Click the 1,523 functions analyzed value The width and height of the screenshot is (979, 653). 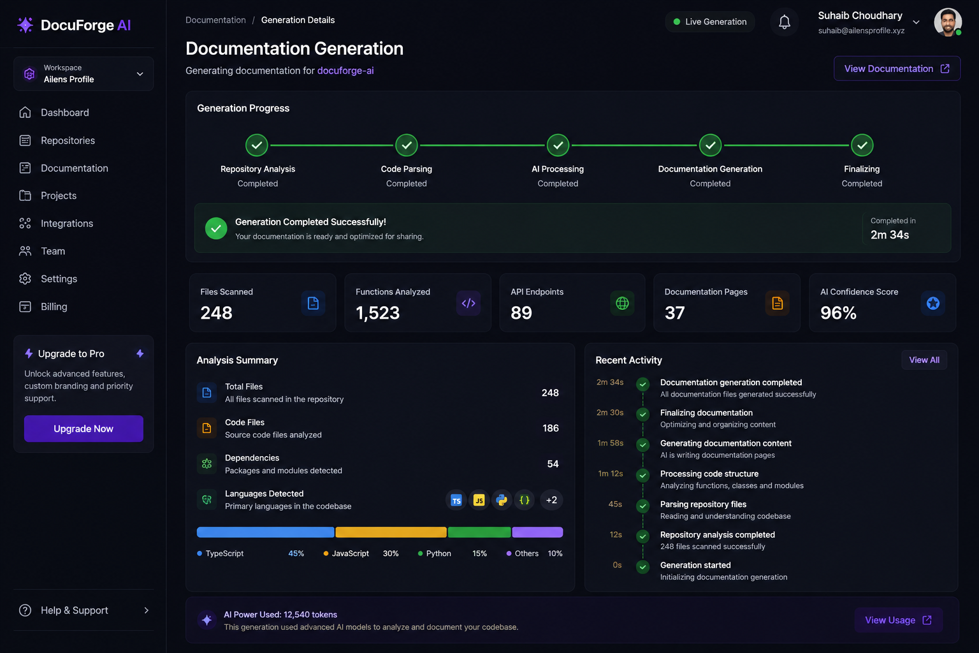point(377,313)
